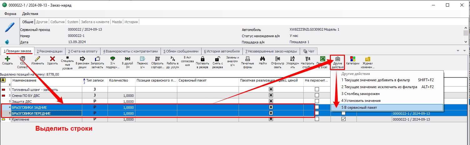Open the Другие действия dropdown button

[x=337, y=62]
